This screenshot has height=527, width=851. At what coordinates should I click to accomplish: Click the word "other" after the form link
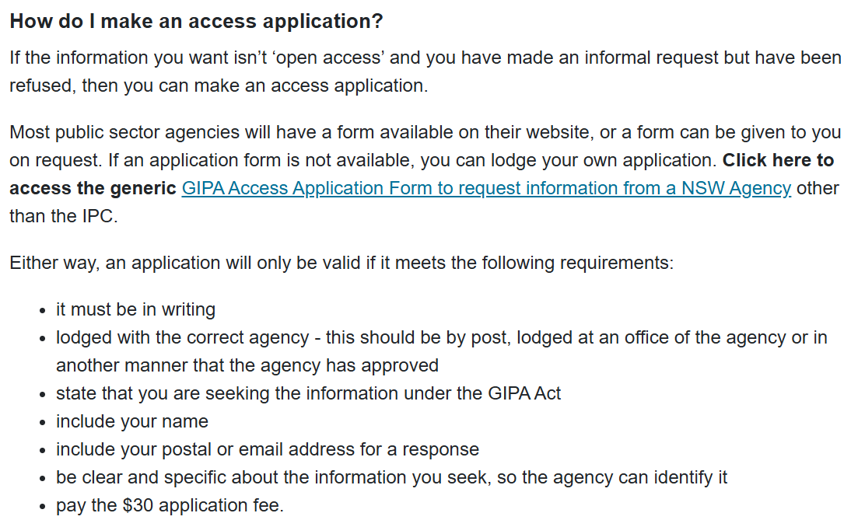(x=818, y=188)
